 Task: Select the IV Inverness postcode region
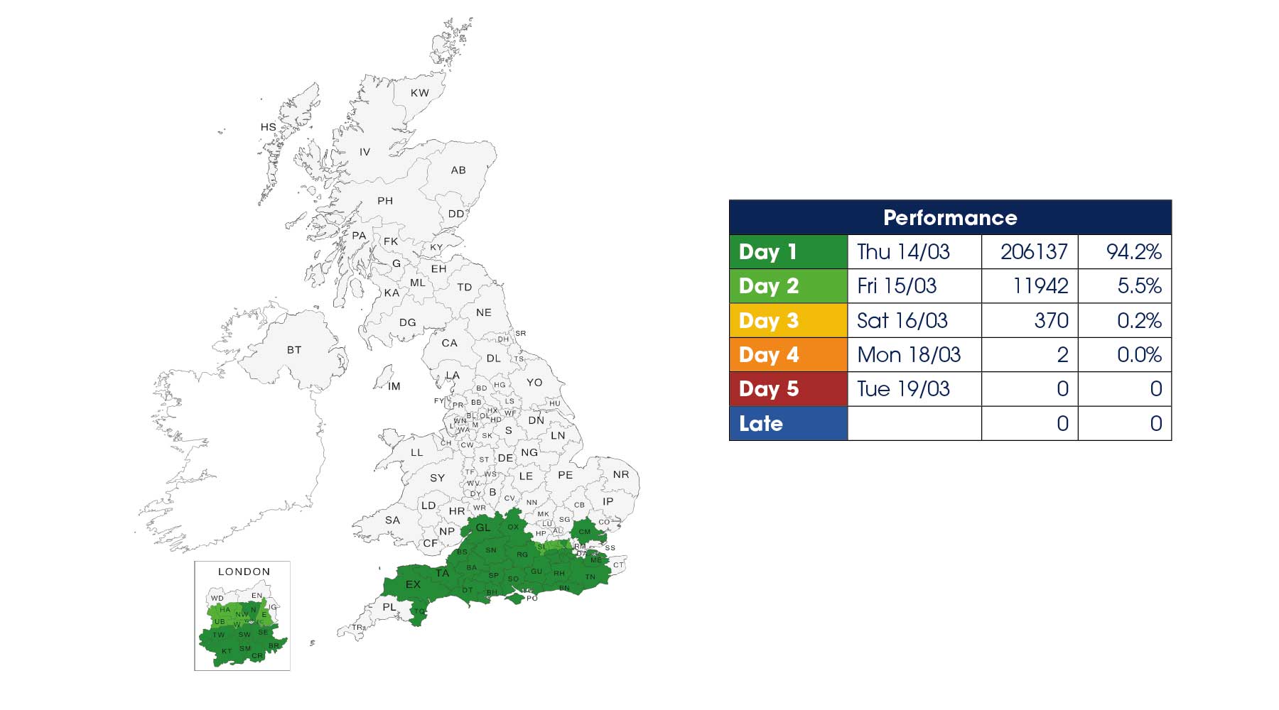coord(365,152)
